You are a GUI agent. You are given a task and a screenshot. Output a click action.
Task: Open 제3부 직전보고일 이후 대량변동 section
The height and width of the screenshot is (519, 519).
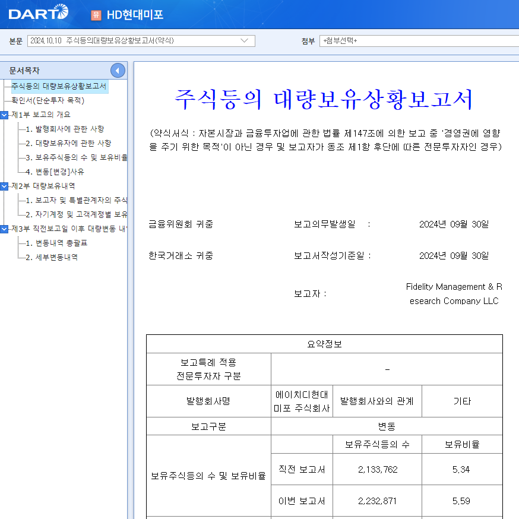click(x=69, y=229)
